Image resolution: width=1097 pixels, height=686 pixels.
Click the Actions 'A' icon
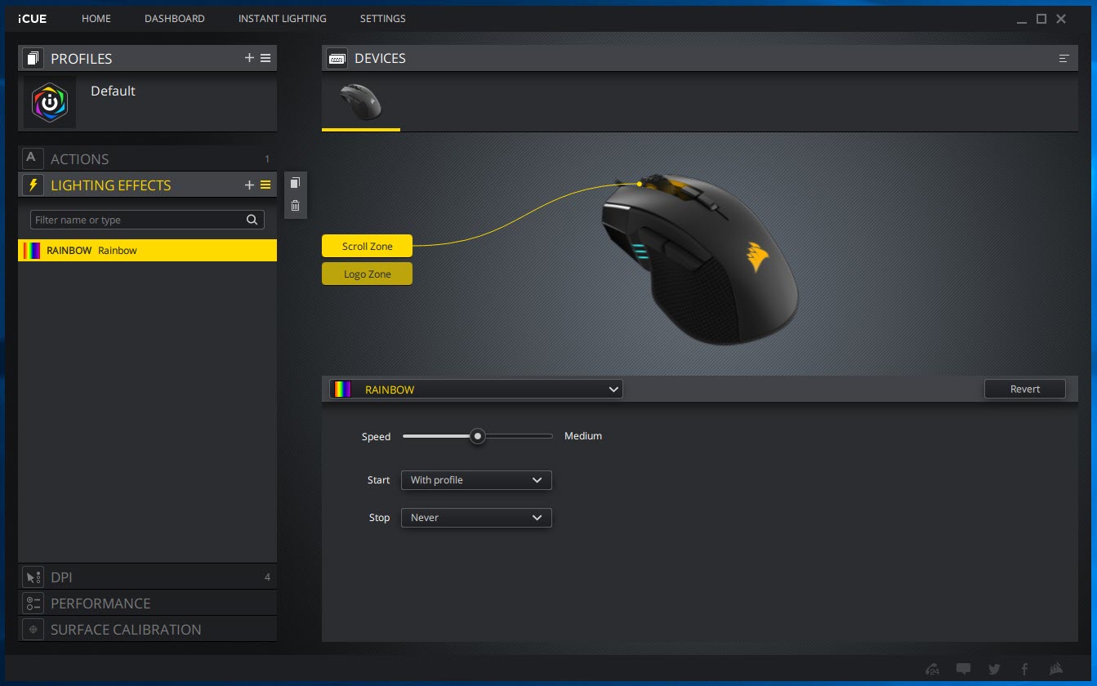point(33,158)
